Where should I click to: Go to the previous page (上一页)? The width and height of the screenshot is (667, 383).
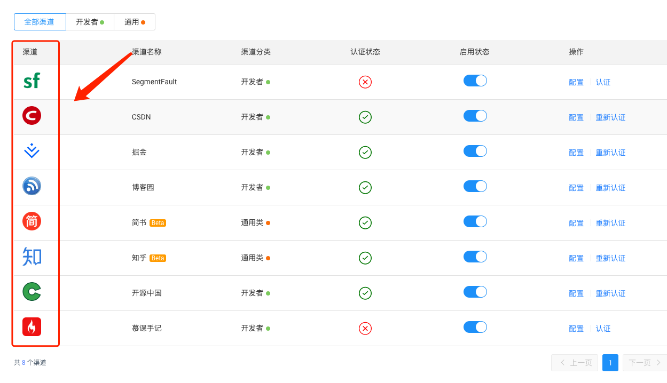575,363
